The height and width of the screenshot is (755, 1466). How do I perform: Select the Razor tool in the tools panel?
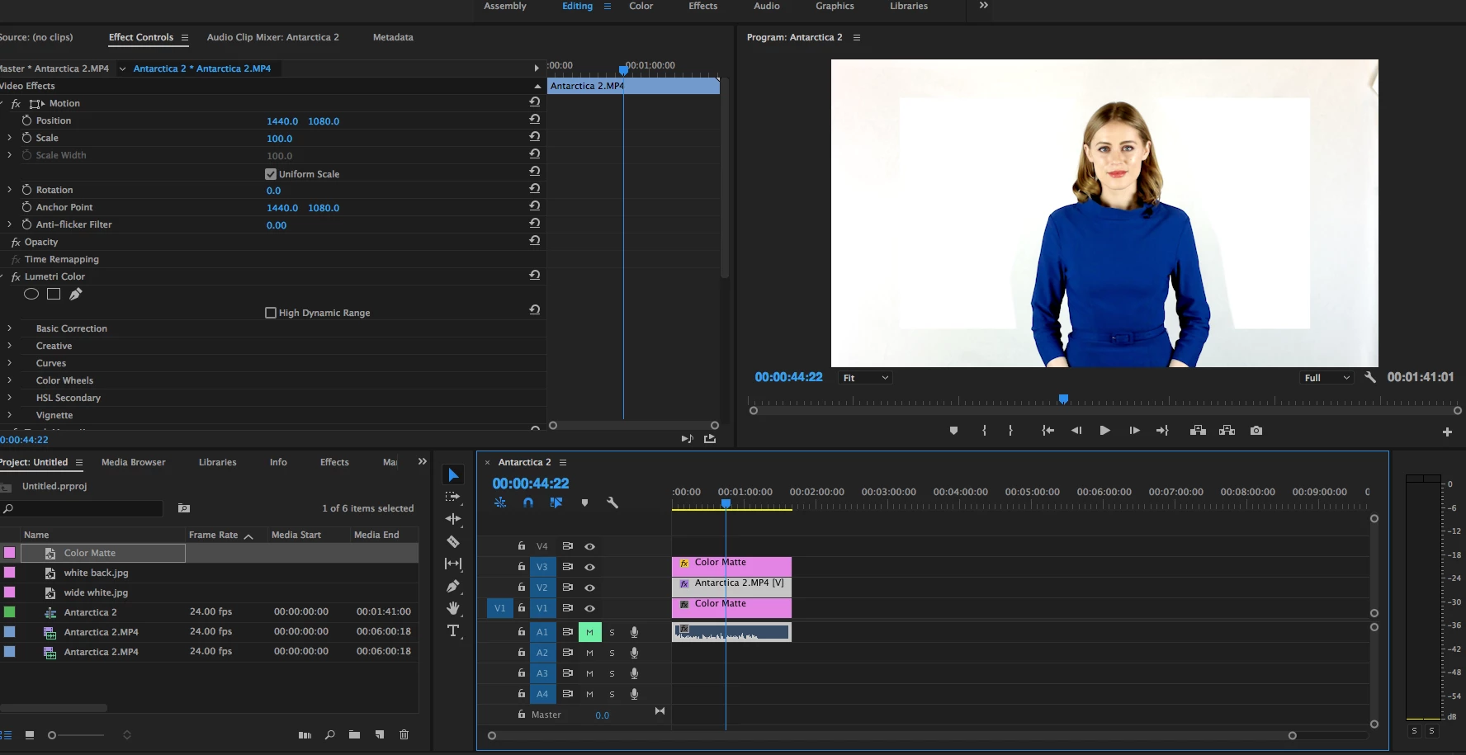tap(453, 542)
